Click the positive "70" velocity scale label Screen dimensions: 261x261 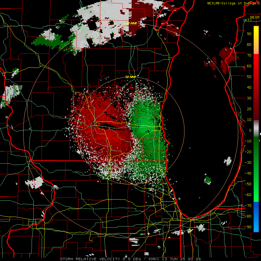click(x=249, y=55)
